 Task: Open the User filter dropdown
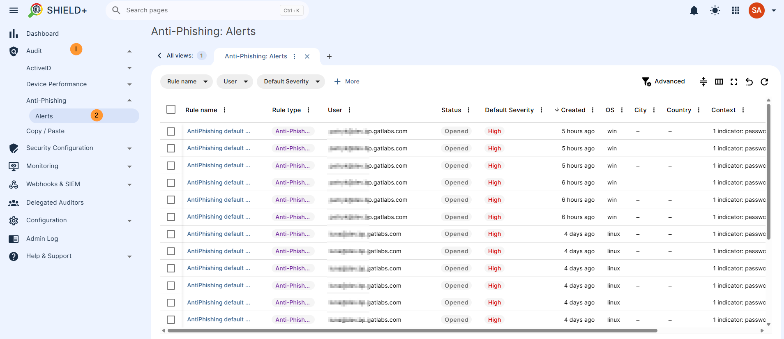pyautogui.click(x=235, y=82)
